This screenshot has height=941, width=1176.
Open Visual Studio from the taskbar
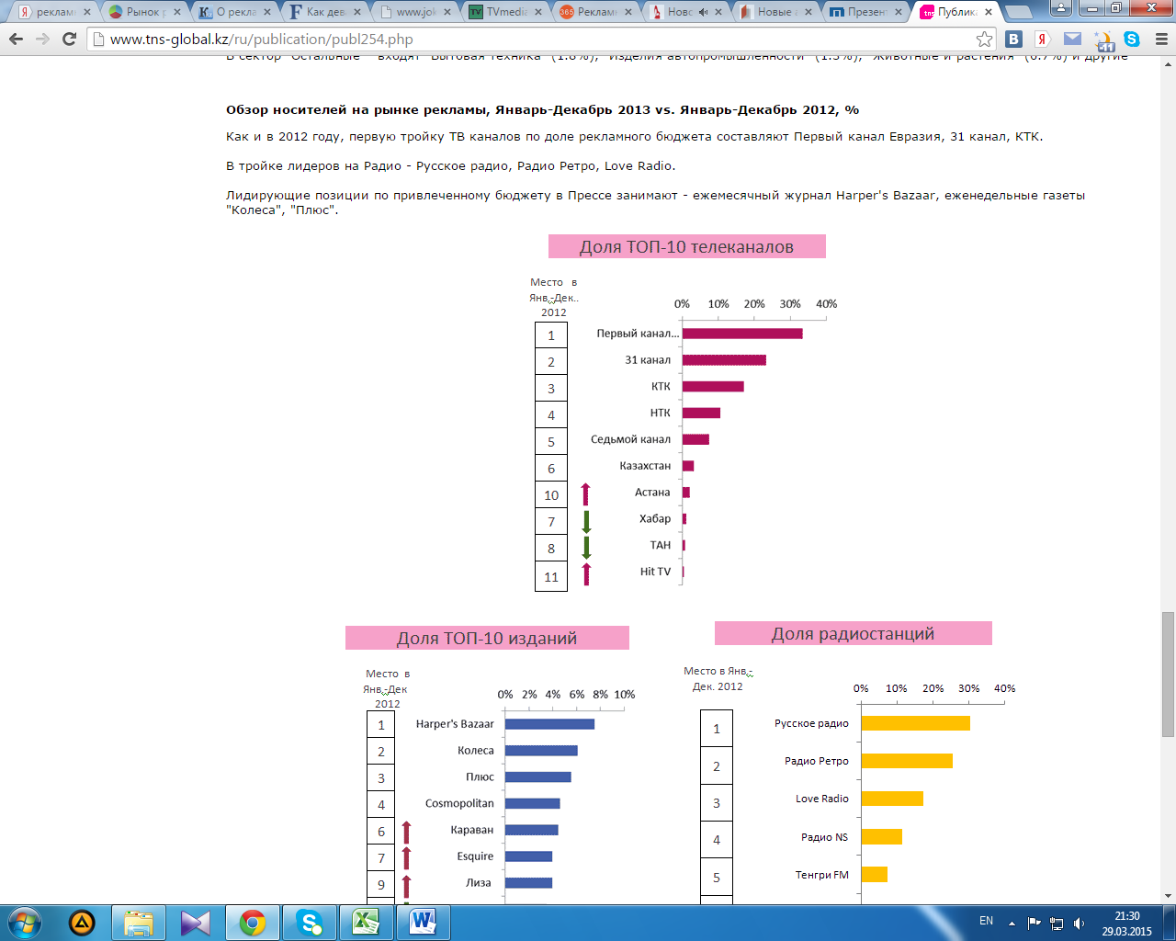196,922
